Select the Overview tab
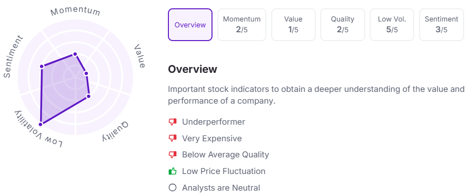The image size is (470, 196). [x=190, y=24]
